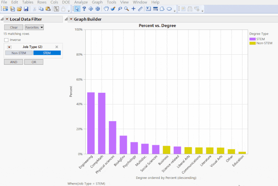Open the Graph menu

point(97,2)
